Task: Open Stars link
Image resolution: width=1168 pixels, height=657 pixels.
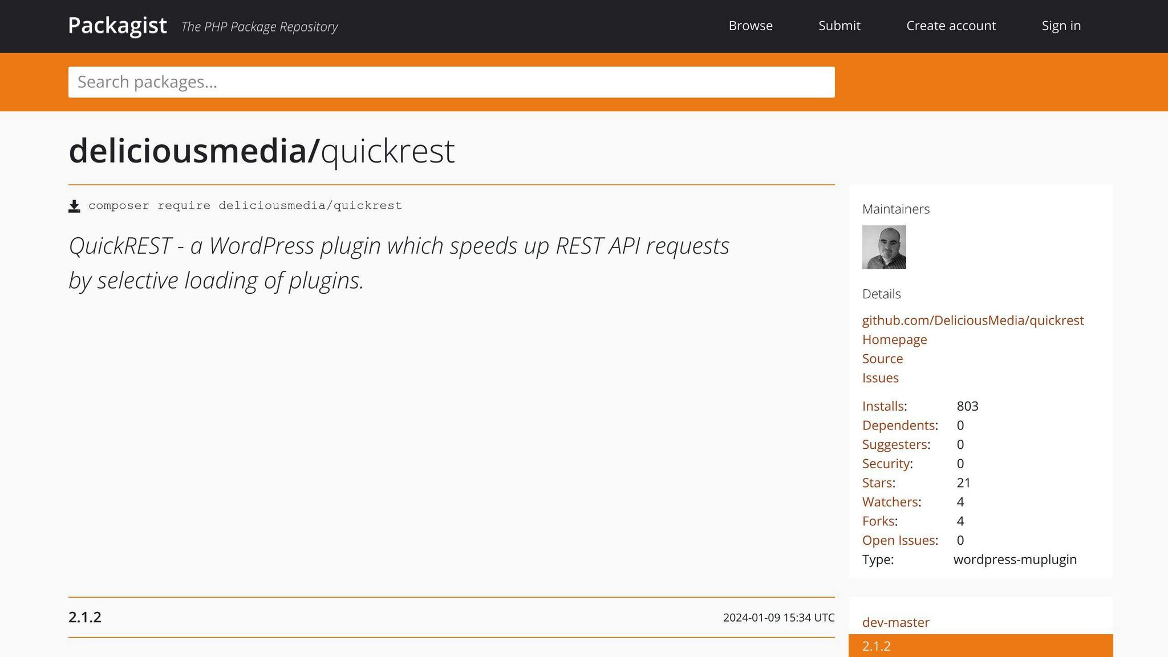Action: (877, 483)
